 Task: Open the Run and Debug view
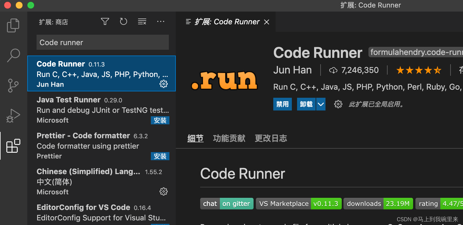click(13, 116)
